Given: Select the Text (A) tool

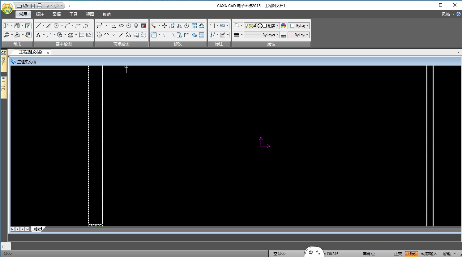Looking at the screenshot, I should [x=38, y=35].
